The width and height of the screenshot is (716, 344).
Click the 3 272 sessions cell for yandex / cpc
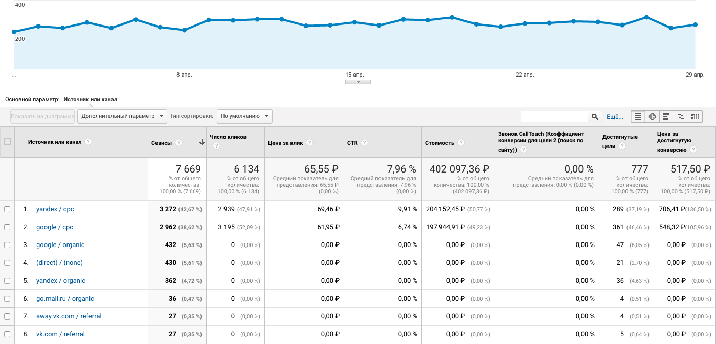[x=168, y=209]
